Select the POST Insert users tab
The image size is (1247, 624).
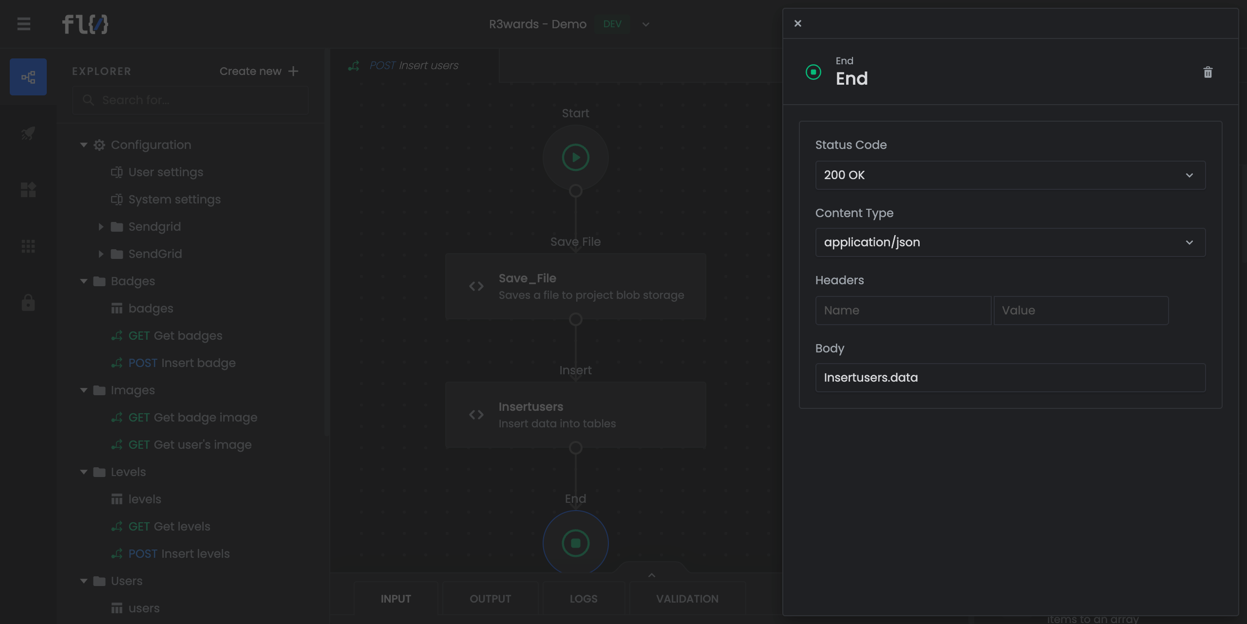414,65
